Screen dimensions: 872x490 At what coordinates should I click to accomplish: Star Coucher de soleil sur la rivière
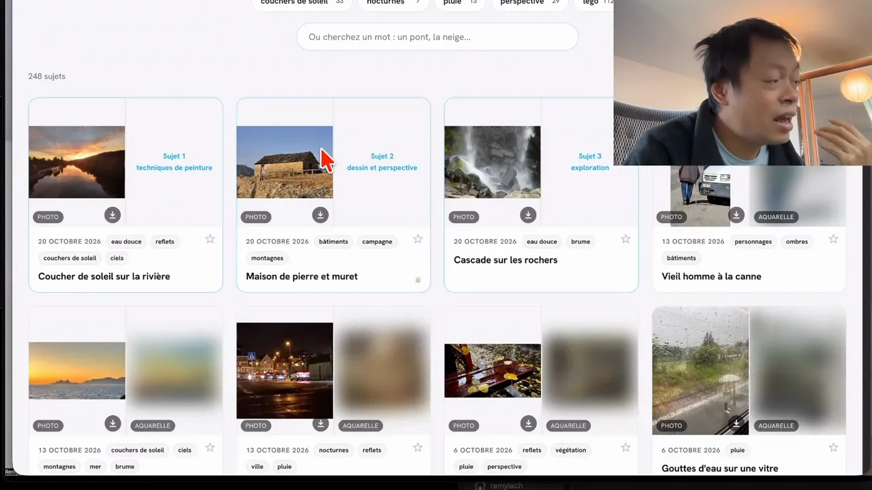click(x=210, y=239)
